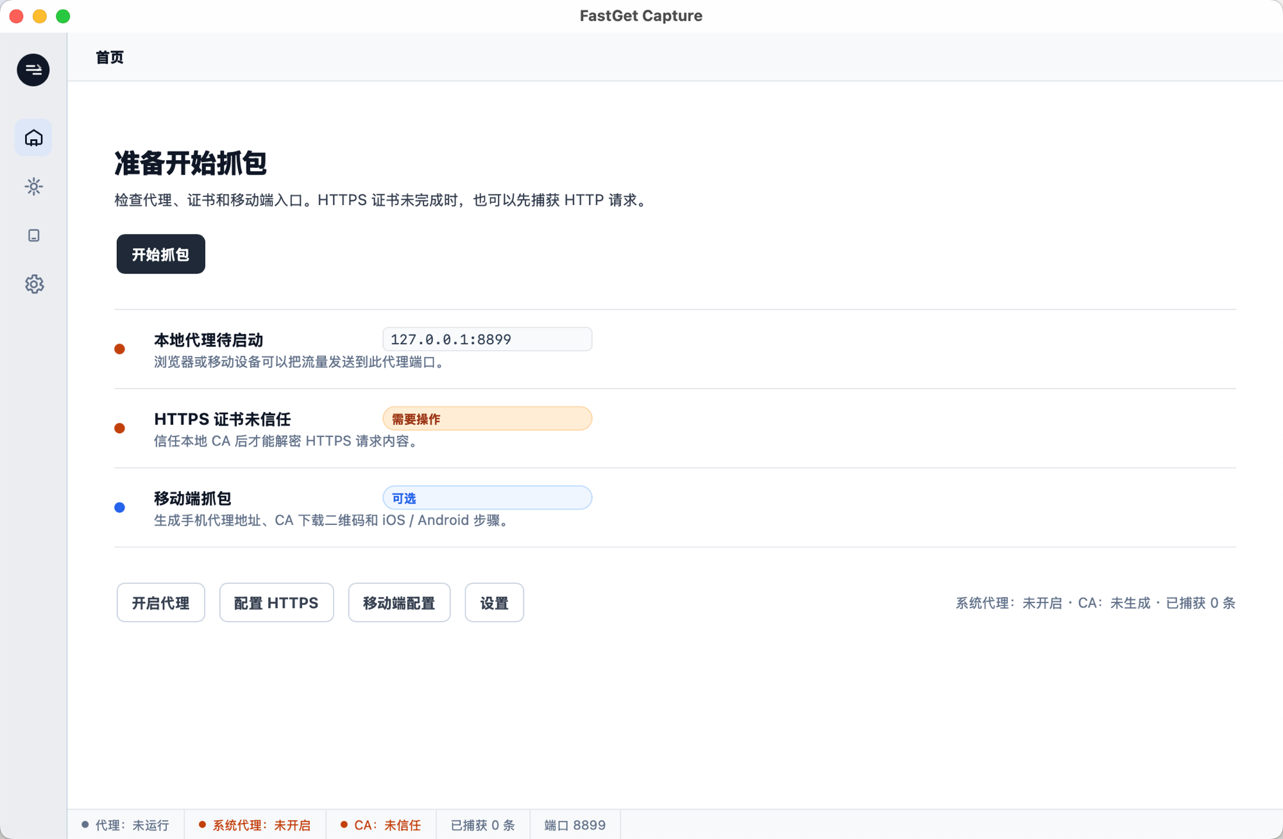Click status bar entry 端口 8899
Screen dimensions: 1283x839
click(x=575, y=825)
